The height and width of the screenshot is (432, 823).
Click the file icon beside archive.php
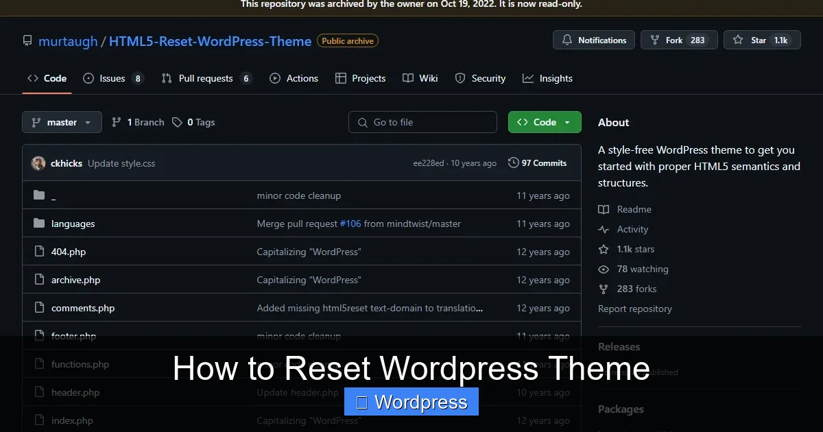(39, 280)
